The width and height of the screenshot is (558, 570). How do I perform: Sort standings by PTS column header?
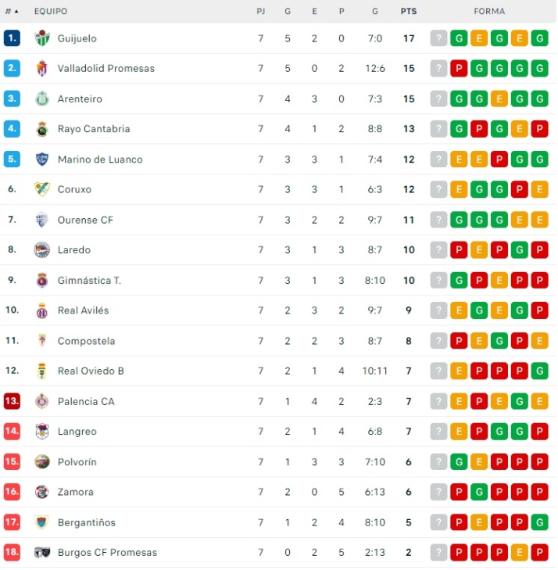pos(408,12)
